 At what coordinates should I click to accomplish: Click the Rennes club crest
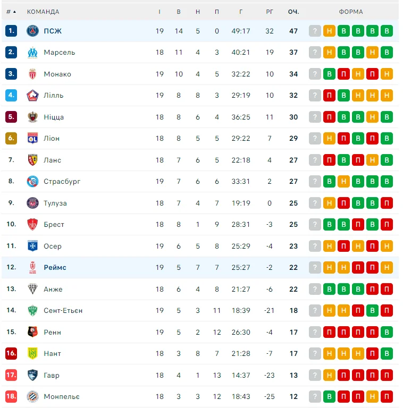[33, 332]
